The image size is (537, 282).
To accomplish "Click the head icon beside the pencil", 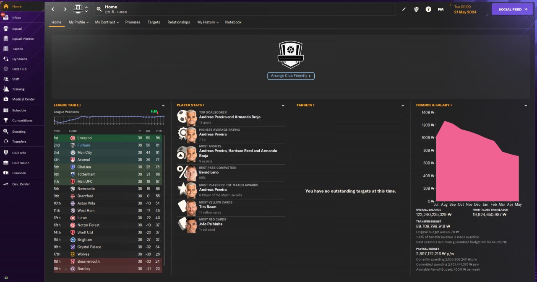I will coord(416,9).
